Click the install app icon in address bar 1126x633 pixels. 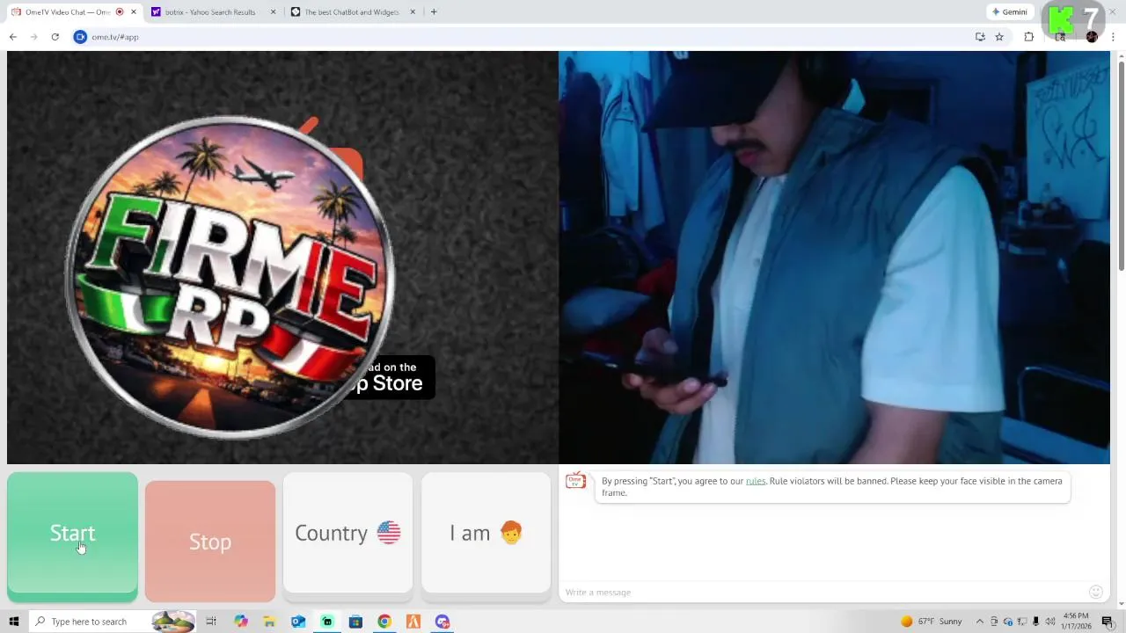click(x=980, y=37)
